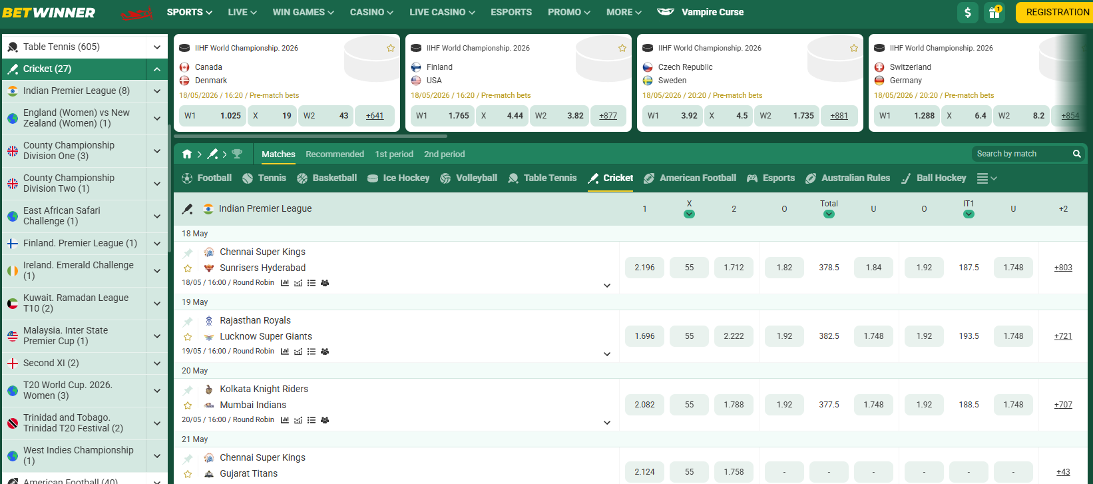Open the IT1 column market dropdown
1093x484 pixels.
(969, 214)
